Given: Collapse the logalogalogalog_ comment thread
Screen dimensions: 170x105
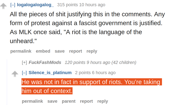Looking at the screenshot, I should (13, 5).
